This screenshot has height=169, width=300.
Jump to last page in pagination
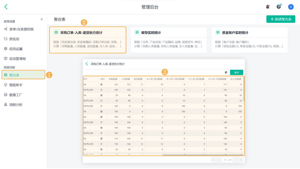240,160
